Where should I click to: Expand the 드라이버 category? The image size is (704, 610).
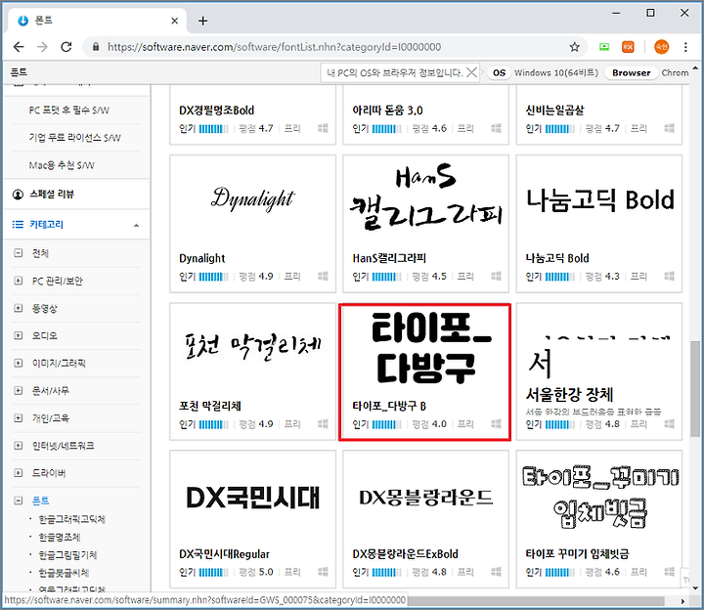pyautogui.click(x=19, y=472)
